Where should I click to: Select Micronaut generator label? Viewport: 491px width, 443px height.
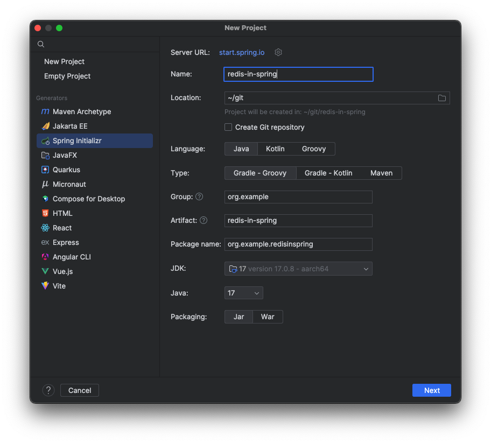tap(69, 184)
